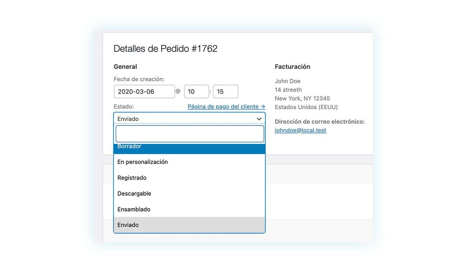
Task: Pick Enviado option in the list
Action: tap(189, 225)
